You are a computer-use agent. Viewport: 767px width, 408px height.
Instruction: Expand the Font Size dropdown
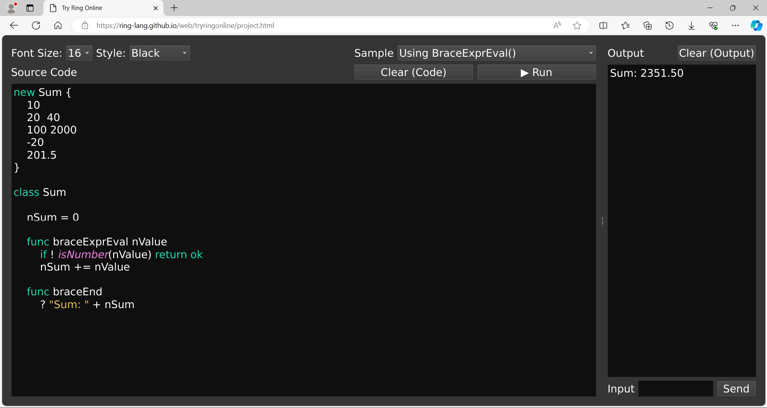(79, 53)
